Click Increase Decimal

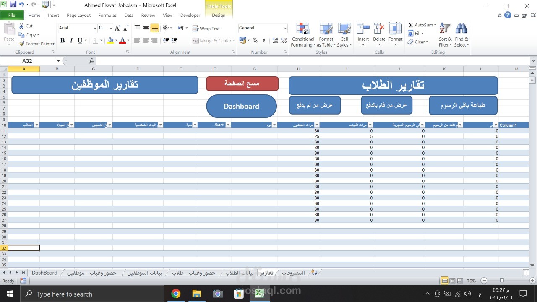(275, 41)
